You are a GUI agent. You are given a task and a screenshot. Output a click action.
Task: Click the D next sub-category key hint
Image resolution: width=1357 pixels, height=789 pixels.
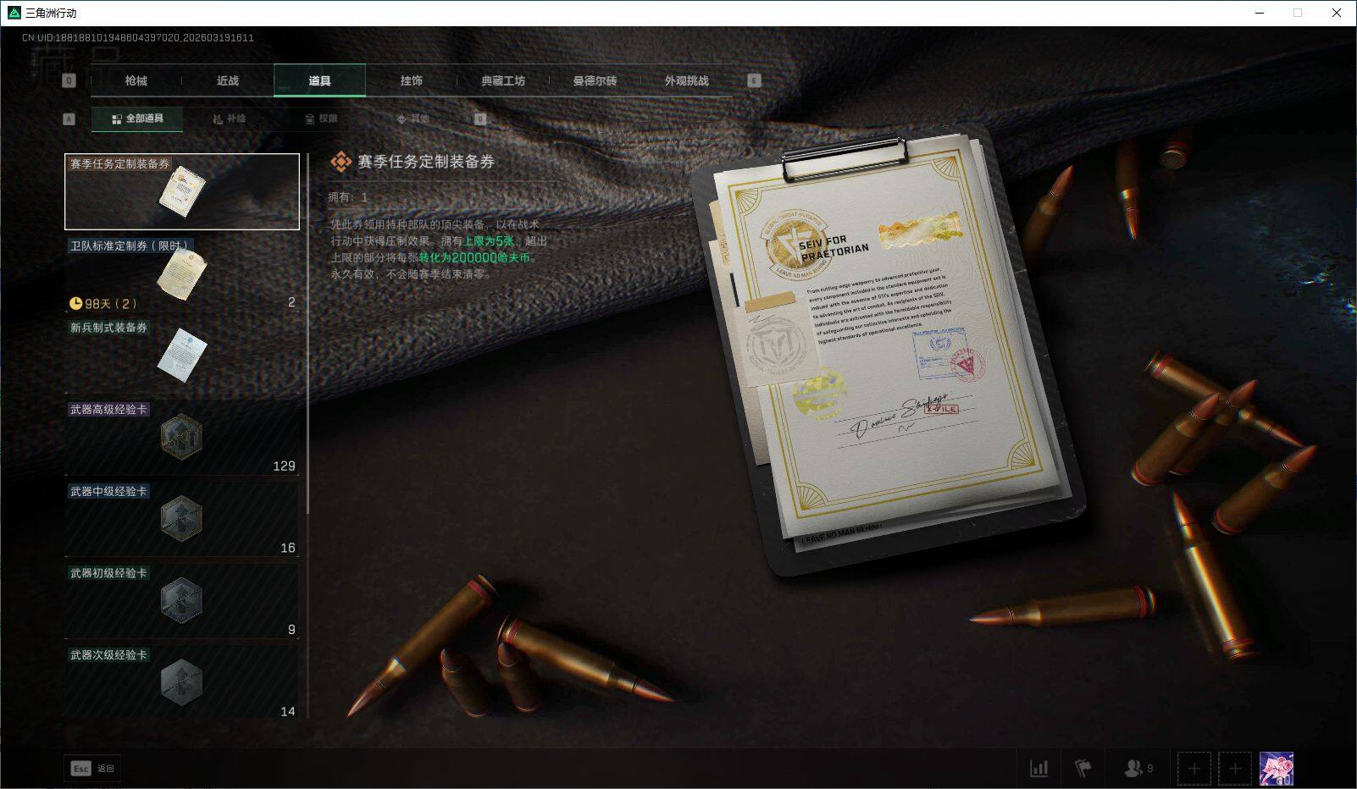coord(480,119)
